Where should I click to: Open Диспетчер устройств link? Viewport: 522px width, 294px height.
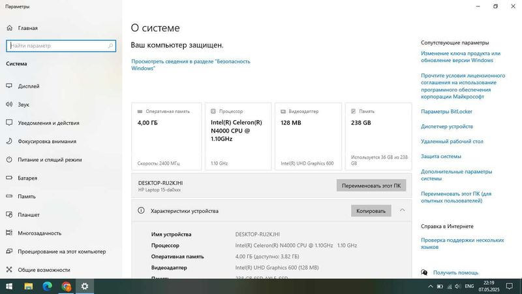tap(447, 126)
